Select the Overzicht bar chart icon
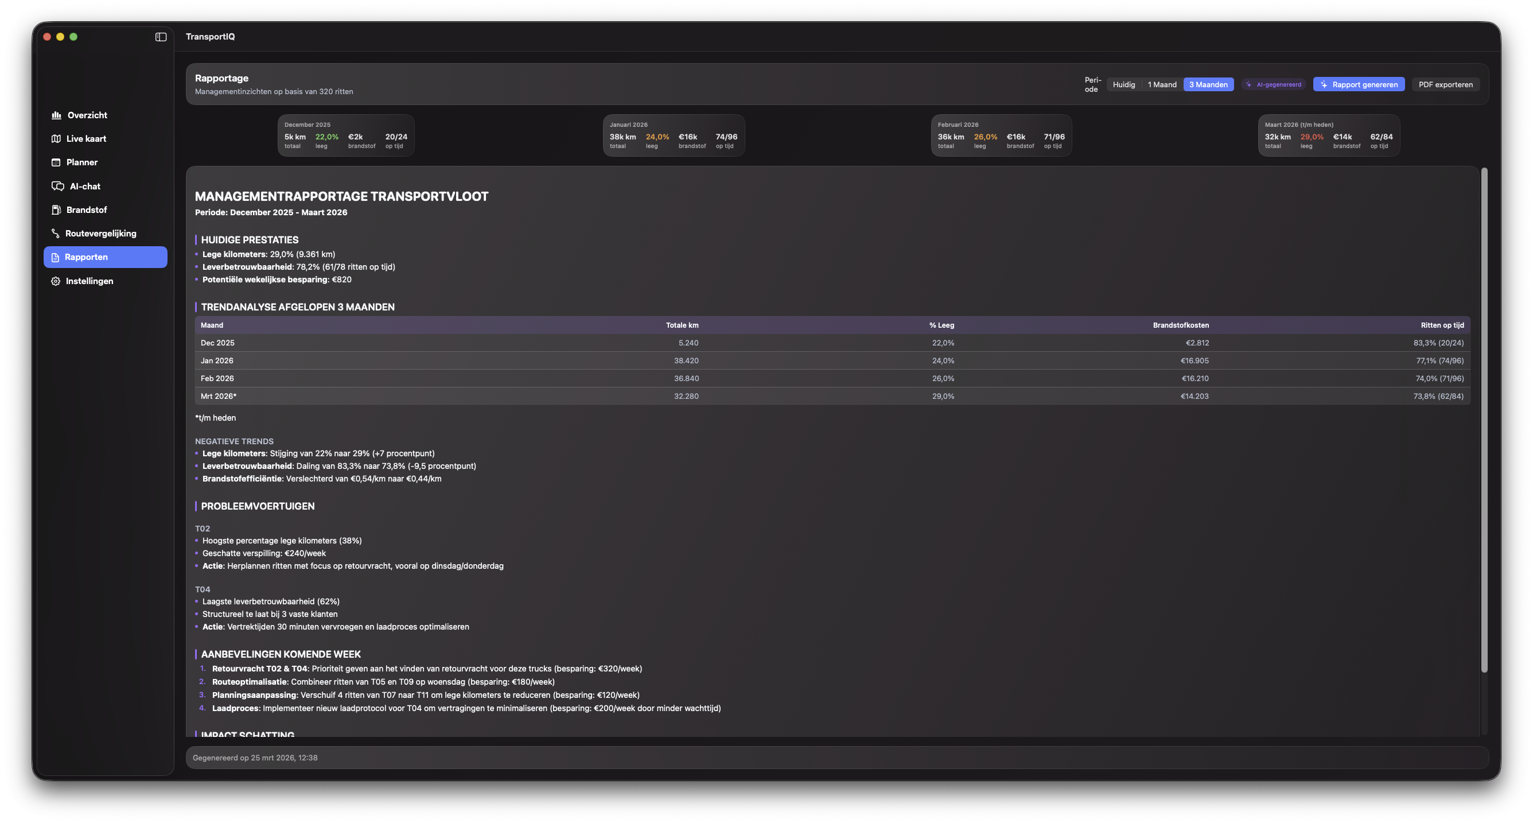Image resolution: width=1533 pixels, height=823 pixels. pyautogui.click(x=57, y=115)
